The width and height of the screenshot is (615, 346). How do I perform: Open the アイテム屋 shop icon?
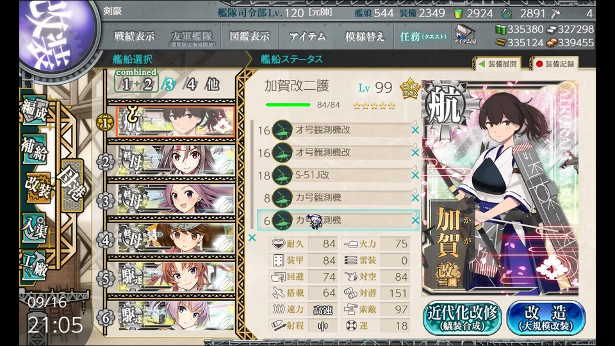click(x=465, y=35)
